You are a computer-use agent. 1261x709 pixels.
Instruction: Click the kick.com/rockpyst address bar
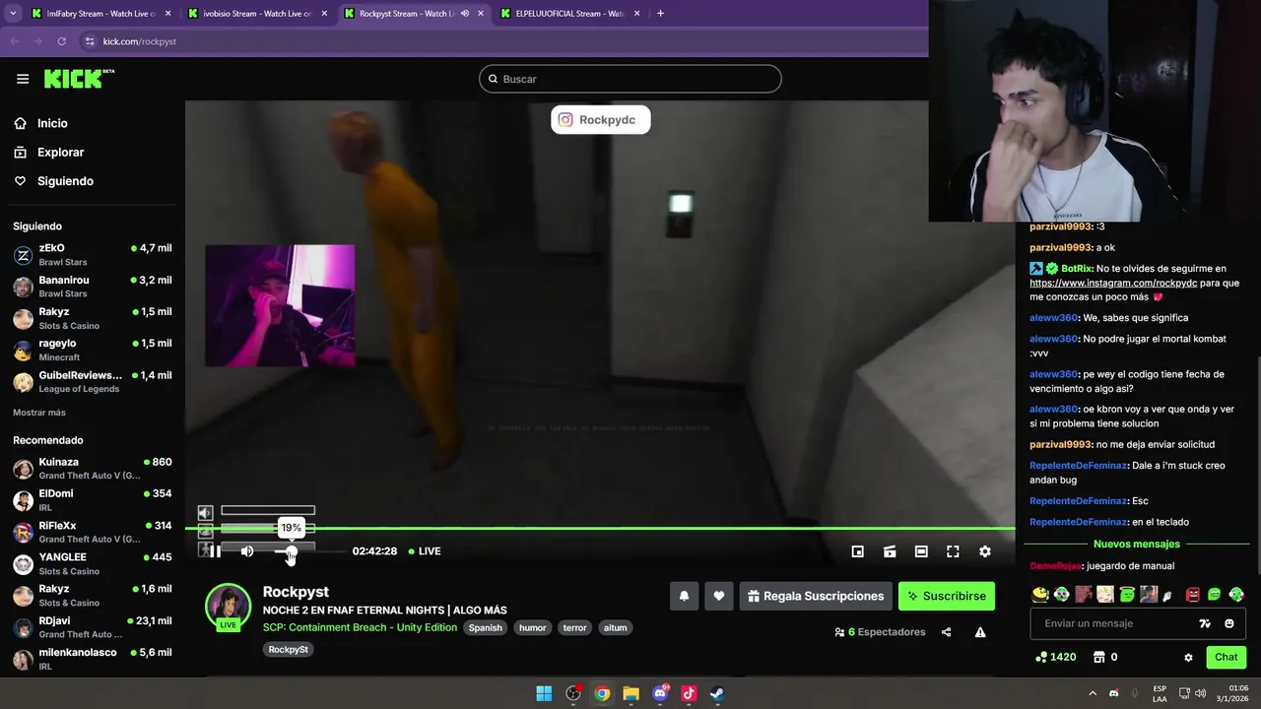coord(140,41)
